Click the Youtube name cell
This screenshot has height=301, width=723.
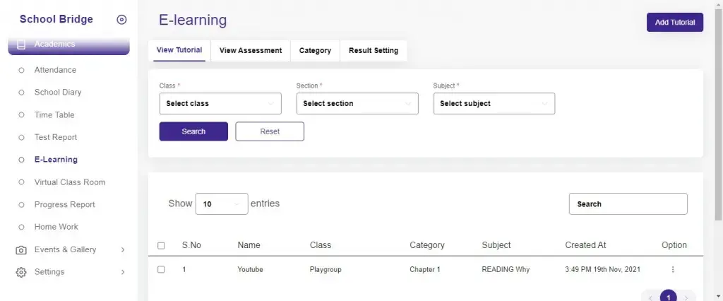tap(251, 269)
